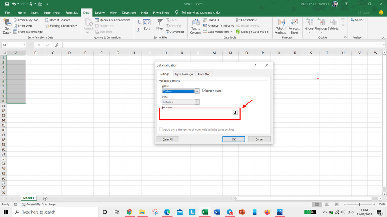Open Recent Sources
The height and width of the screenshot is (217, 387).
click(58, 20)
